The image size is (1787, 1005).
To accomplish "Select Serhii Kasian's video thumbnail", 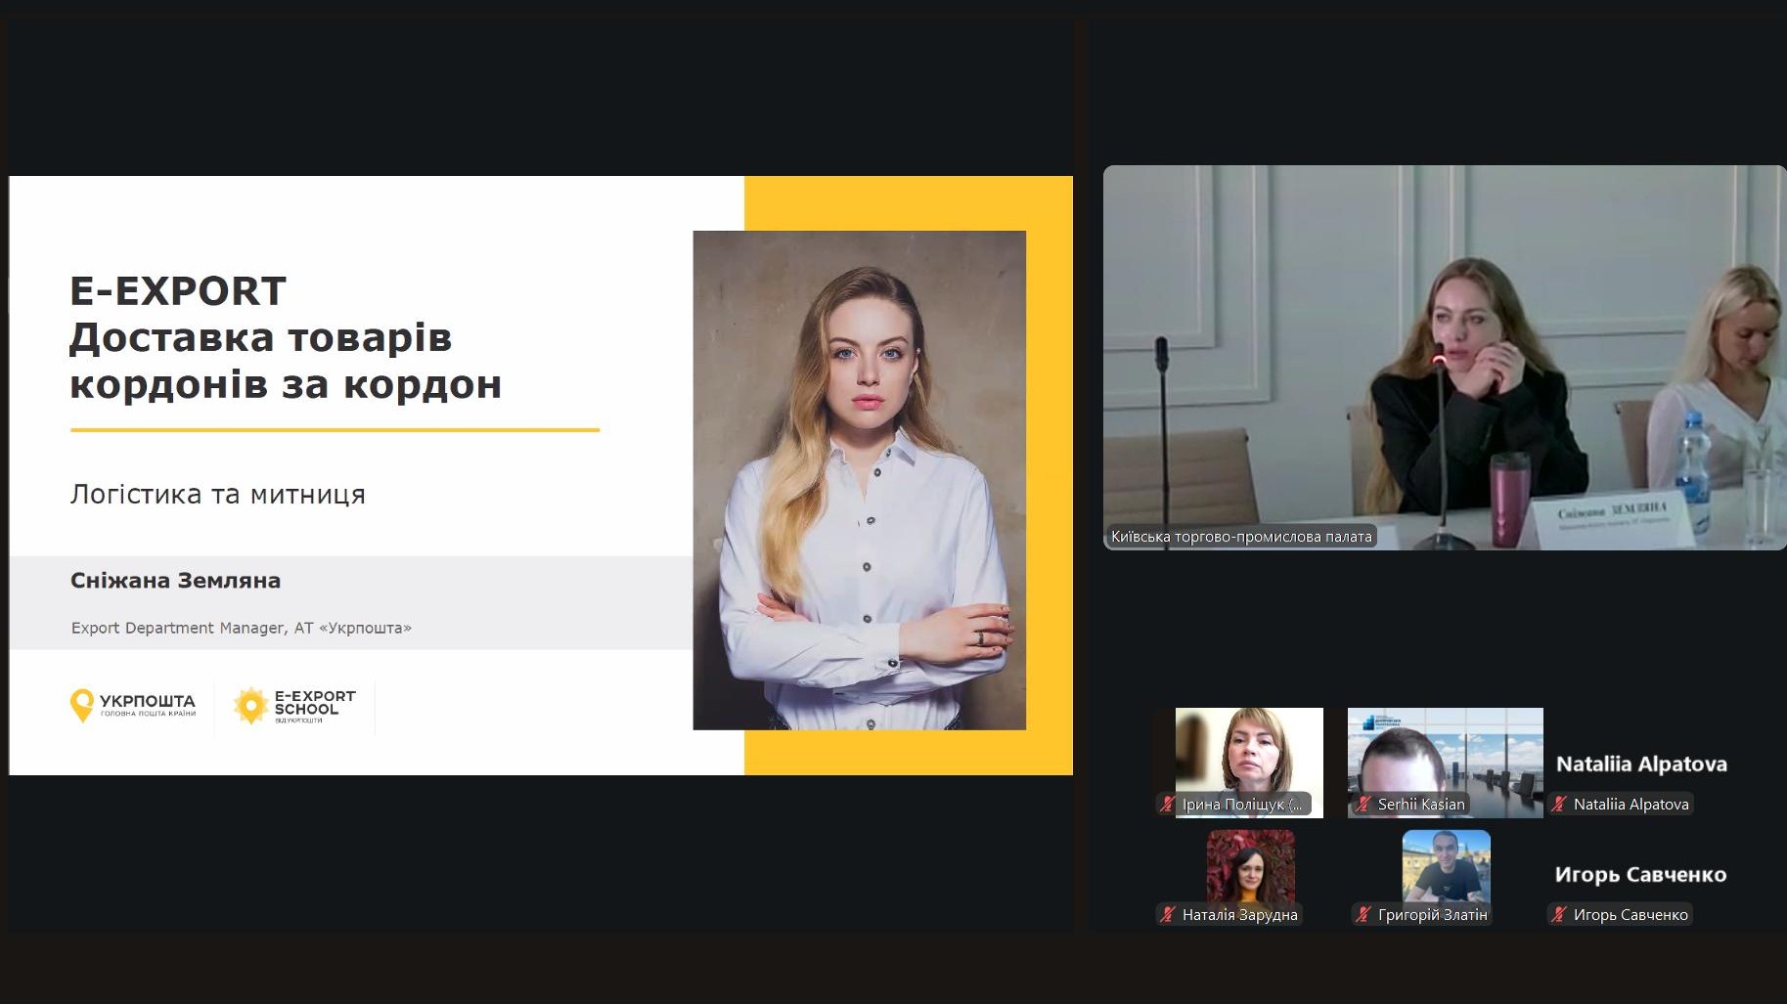I will pos(1445,753).
